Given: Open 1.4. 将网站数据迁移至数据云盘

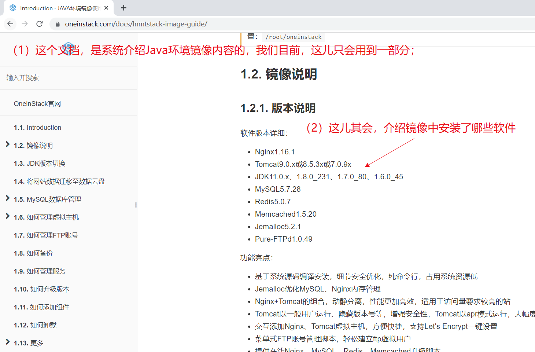Looking at the screenshot, I should click(59, 181).
